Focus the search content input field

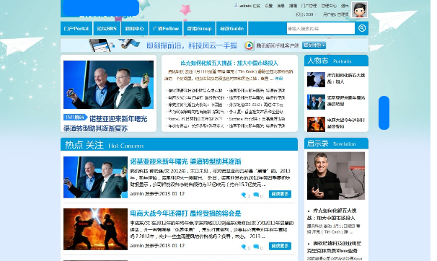pos(320,28)
